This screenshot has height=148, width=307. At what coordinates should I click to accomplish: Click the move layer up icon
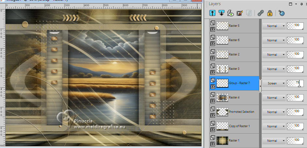tap(212, 13)
